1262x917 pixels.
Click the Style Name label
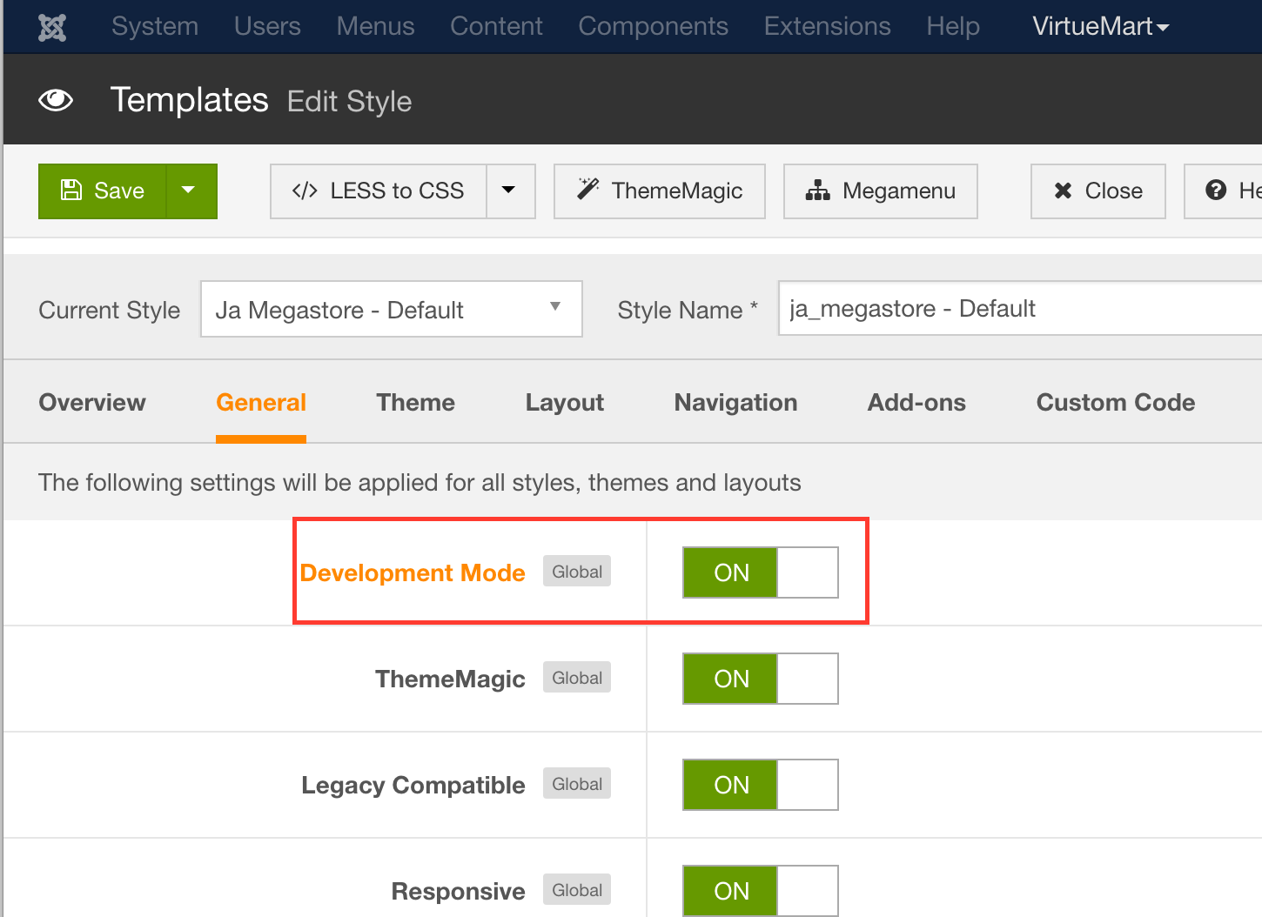click(688, 310)
